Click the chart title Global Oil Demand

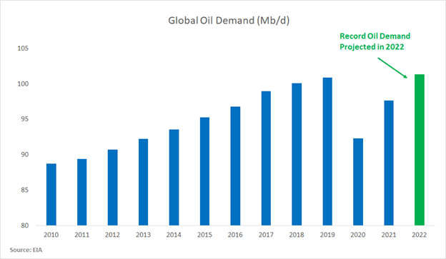229,21
